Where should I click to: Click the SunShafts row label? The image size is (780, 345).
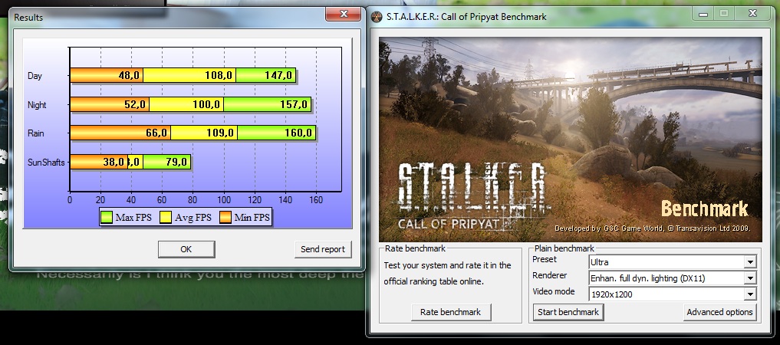[46, 162]
